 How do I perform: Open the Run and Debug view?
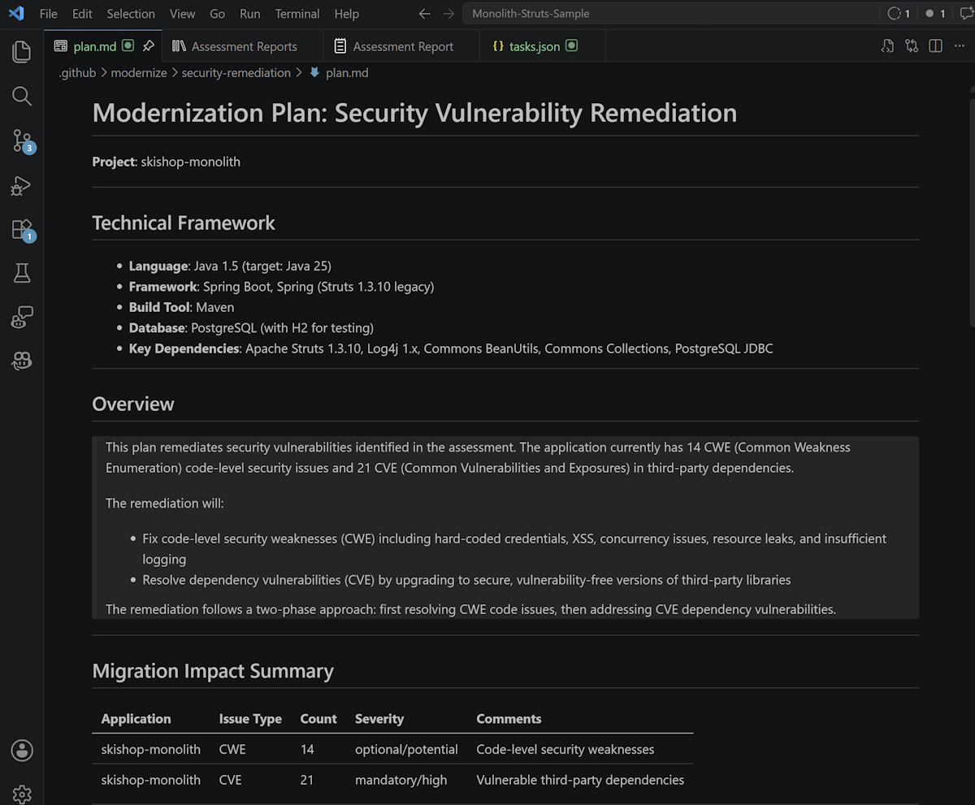coord(22,186)
